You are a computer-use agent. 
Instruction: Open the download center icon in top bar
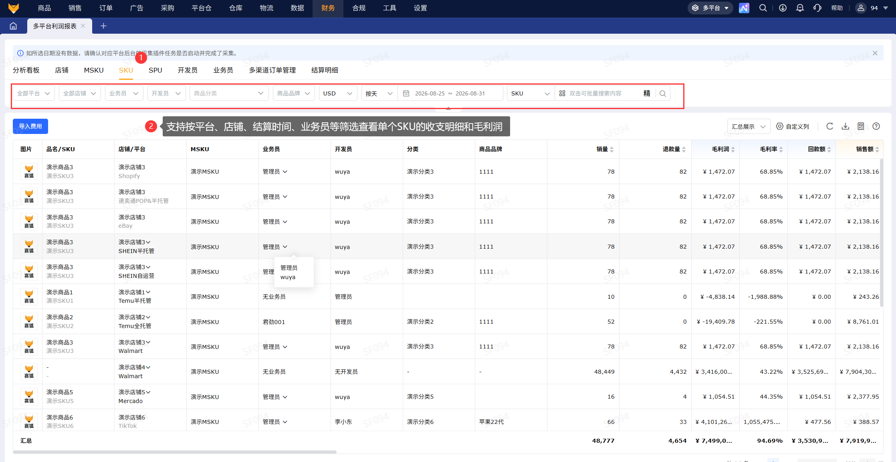point(783,8)
